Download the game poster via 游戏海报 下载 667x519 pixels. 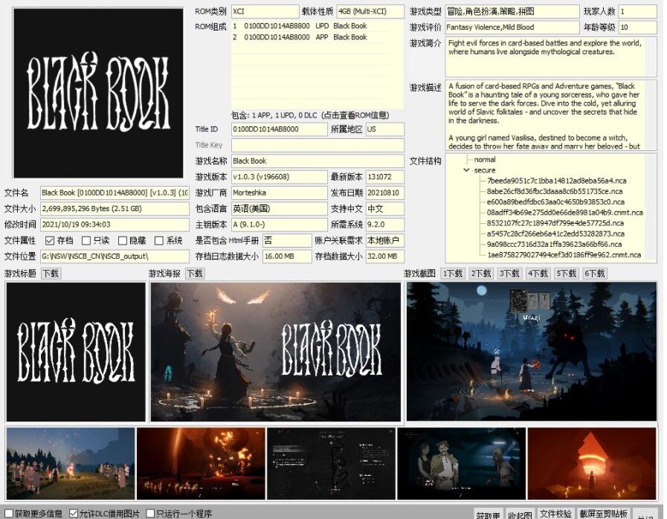tap(194, 274)
